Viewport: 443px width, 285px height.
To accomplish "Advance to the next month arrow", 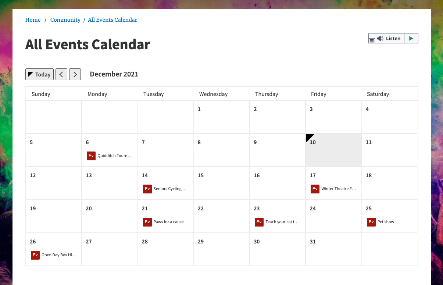I will tap(75, 74).
